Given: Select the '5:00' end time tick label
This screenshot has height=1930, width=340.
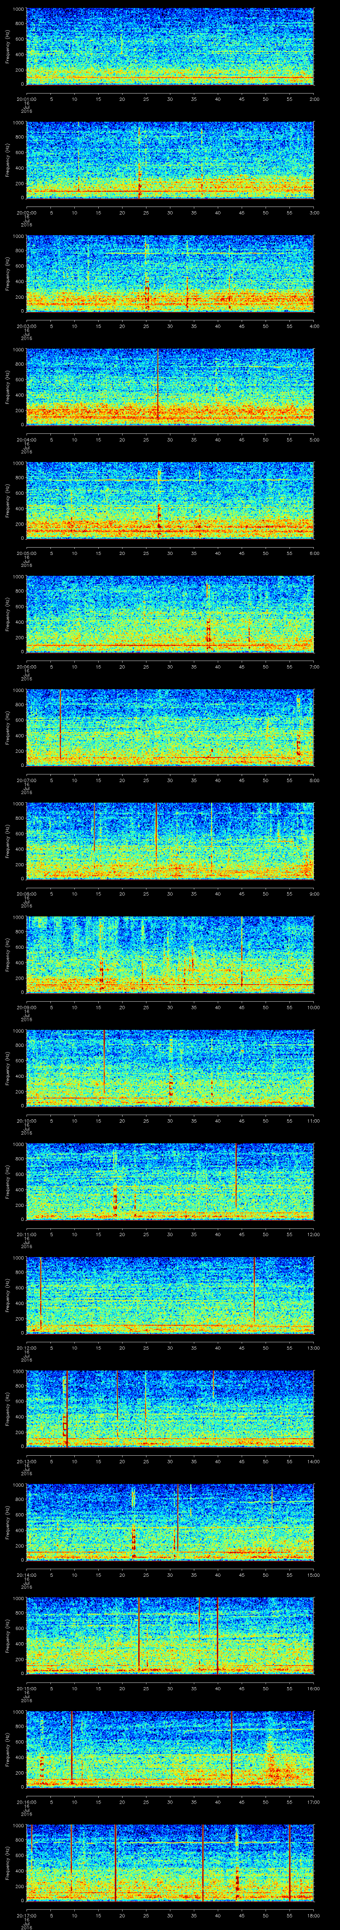Looking at the screenshot, I should click(x=314, y=440).
